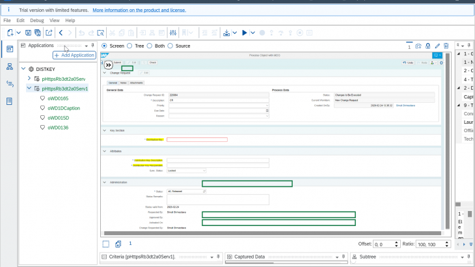Select the oWD015D tree item
This screenshot has height=267, width=475.
click(58, 118)
